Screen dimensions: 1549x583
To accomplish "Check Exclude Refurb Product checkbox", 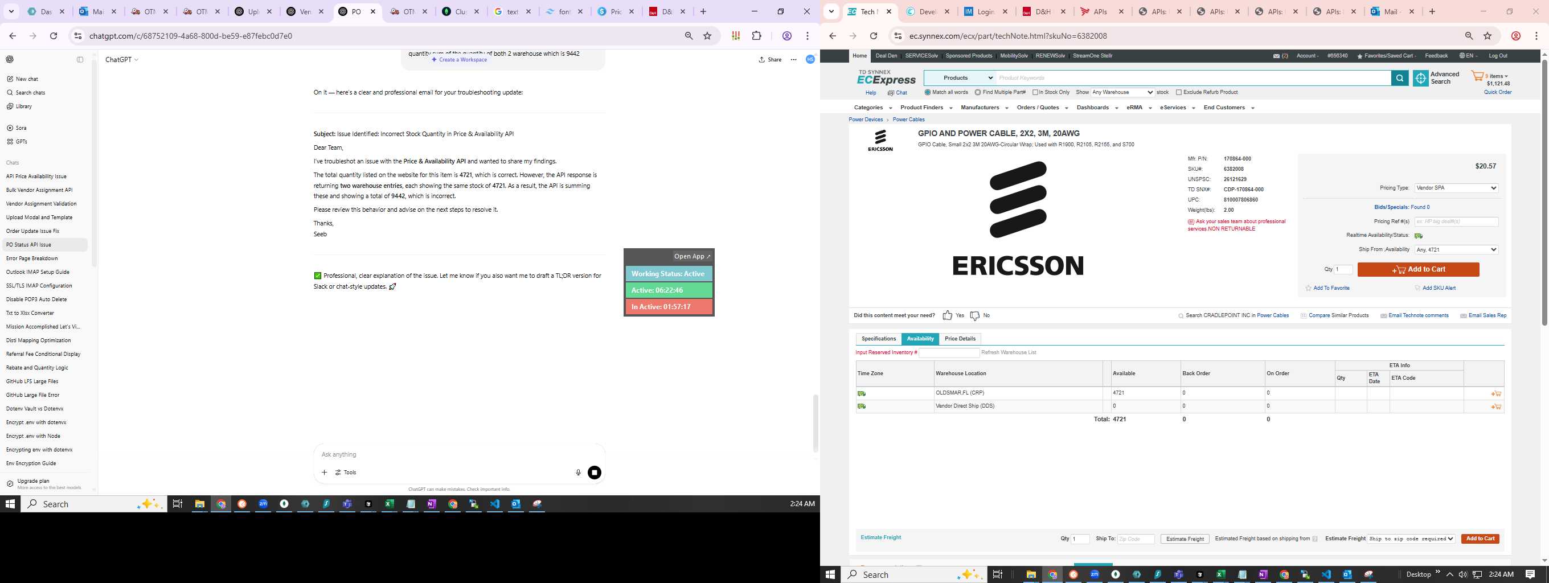I will tap(1179, 93).
